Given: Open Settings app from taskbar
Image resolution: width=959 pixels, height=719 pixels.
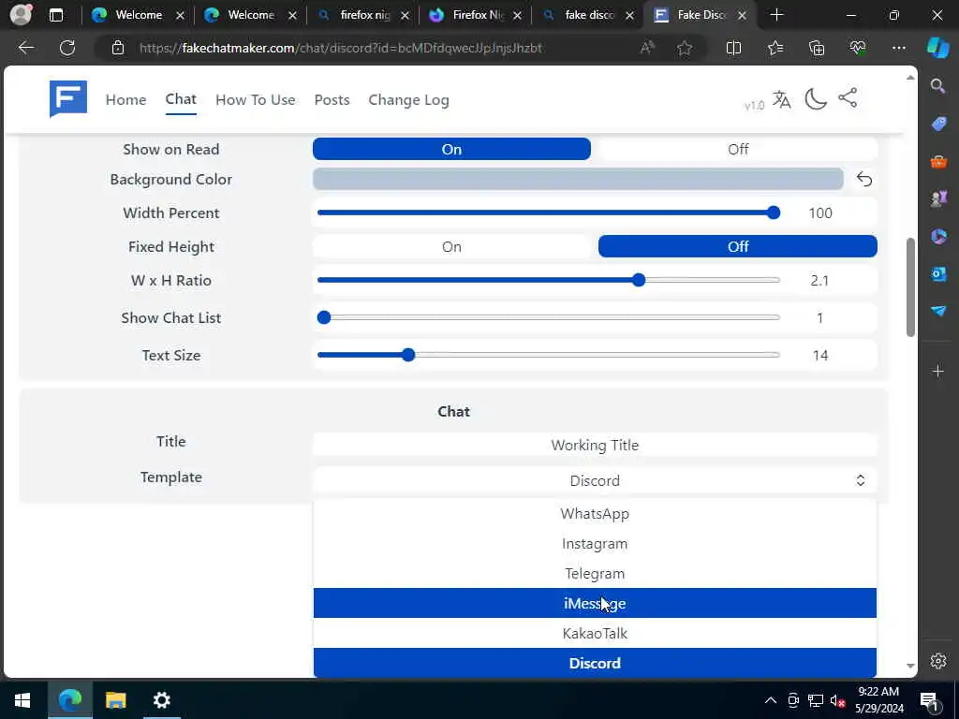Looking at the screenshot, I should pos(161,700).
